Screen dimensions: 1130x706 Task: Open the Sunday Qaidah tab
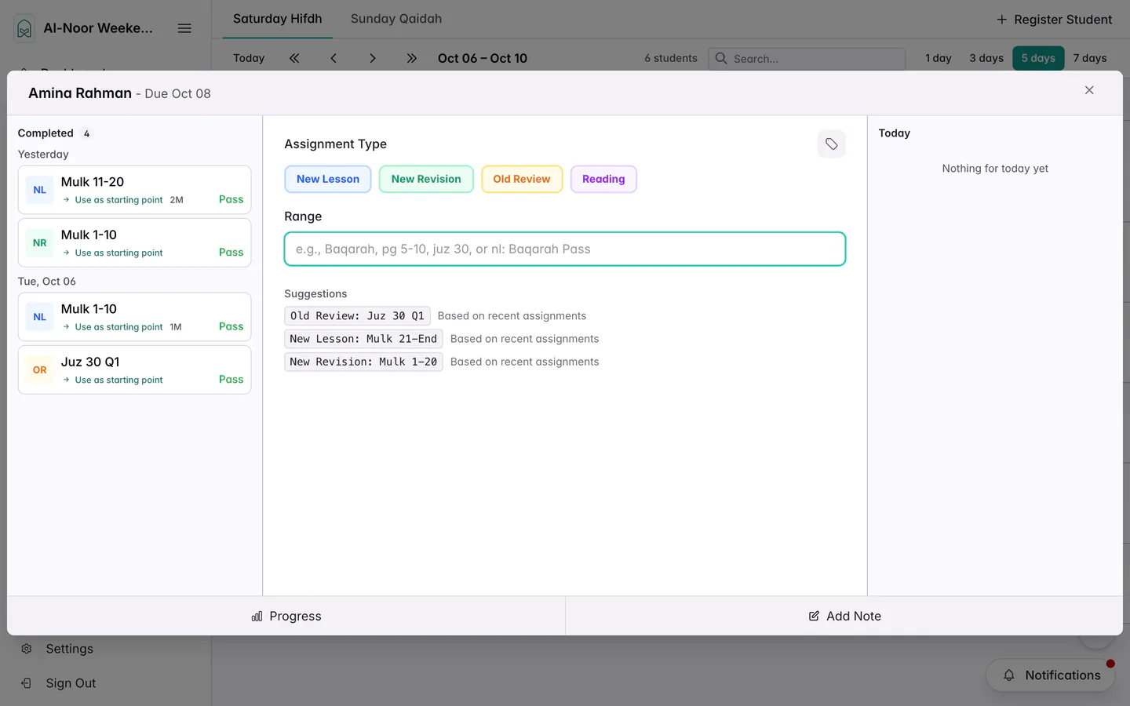pyautogui.click(x=396, y=19)
